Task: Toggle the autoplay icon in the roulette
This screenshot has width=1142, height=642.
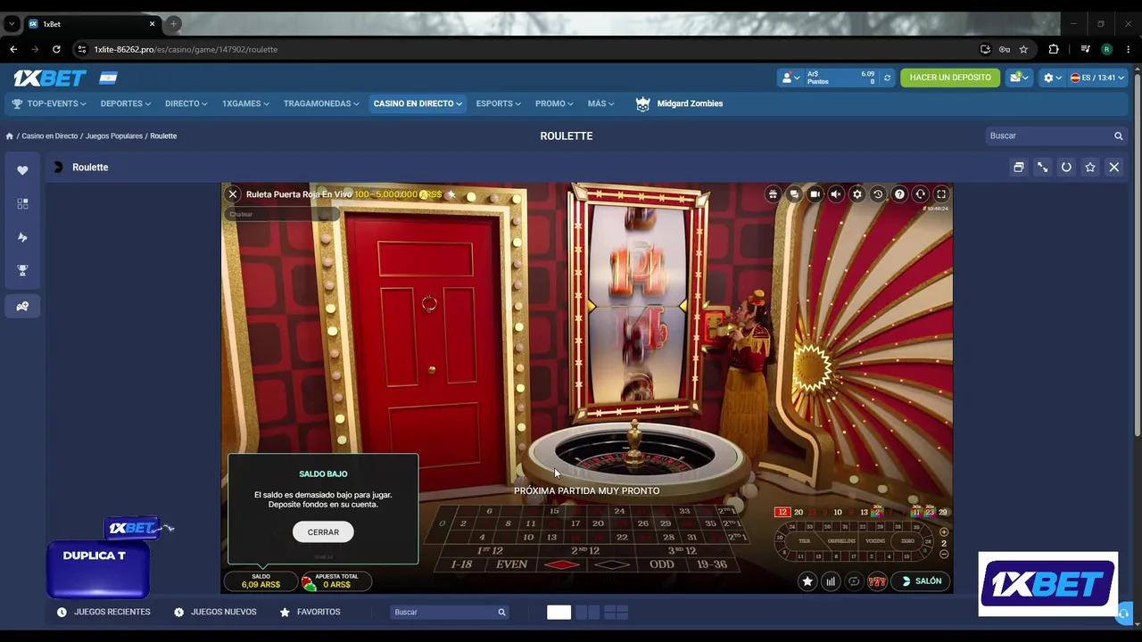Action: click(x=854, y=581)
